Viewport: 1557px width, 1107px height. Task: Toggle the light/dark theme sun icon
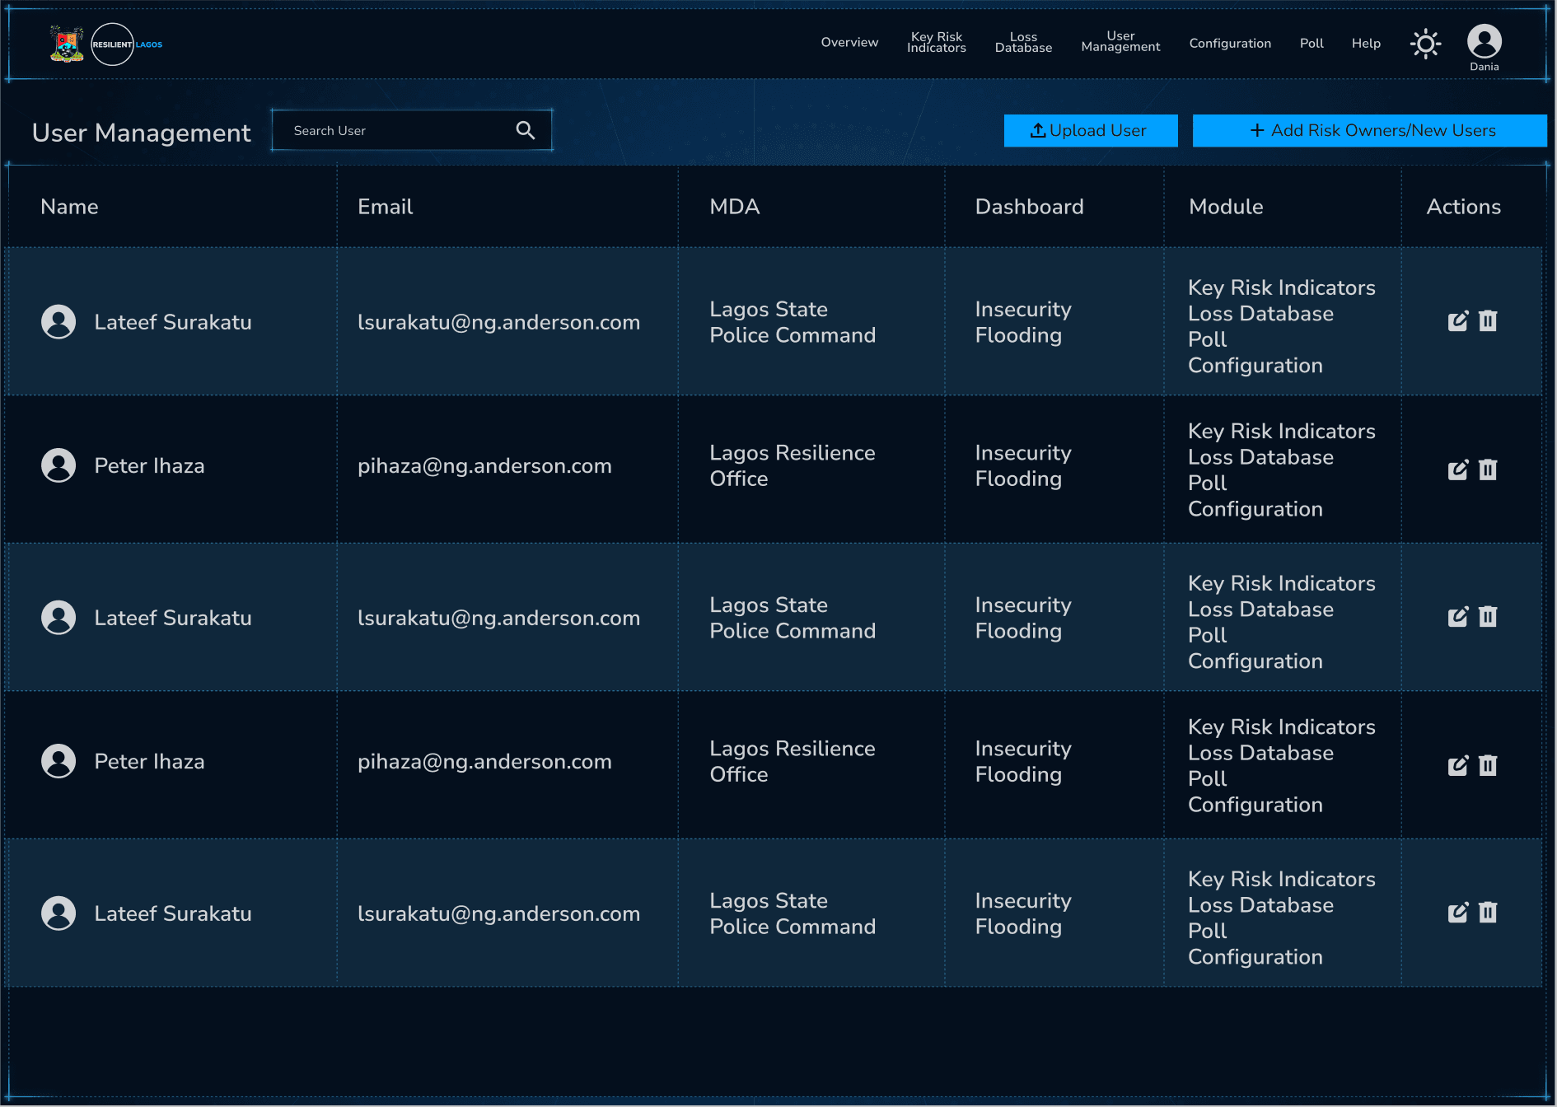(x=1425, y=44)
